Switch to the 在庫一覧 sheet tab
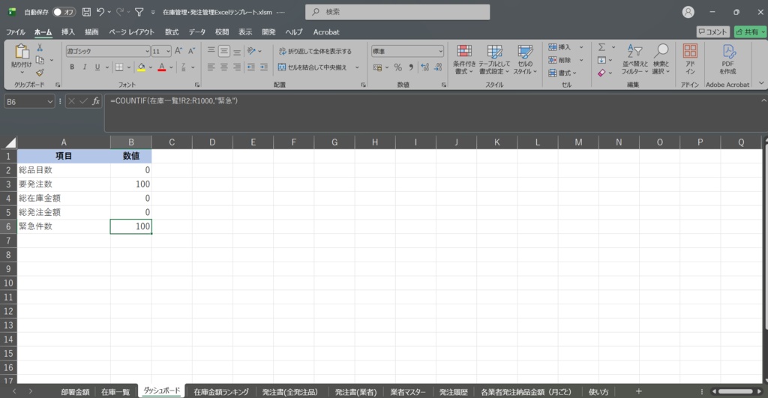This screenshot has height=398, width=768. (x=115, y=392)
